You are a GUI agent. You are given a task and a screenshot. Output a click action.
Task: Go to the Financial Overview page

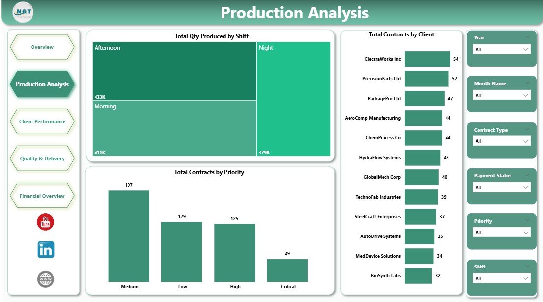pos(42,195)
